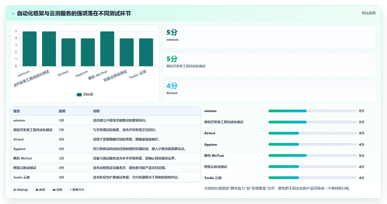The width and height of the screenshot is (387, 204).
Task: Click the 进度 tag chip
Action: pyautogui.click(x=57, y=190)
